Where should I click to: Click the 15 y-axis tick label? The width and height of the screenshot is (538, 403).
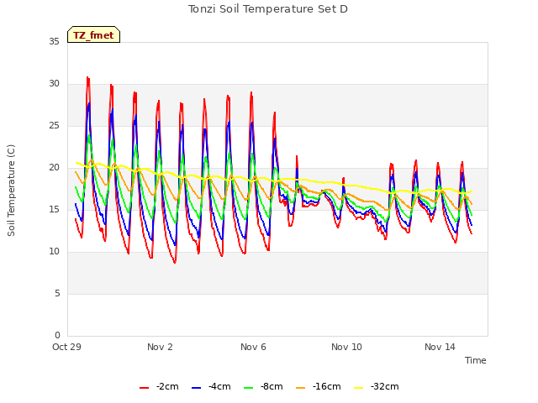tap(54, 210)
